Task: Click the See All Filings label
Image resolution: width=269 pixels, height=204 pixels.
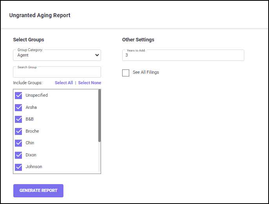Action: tap(146, 73)
